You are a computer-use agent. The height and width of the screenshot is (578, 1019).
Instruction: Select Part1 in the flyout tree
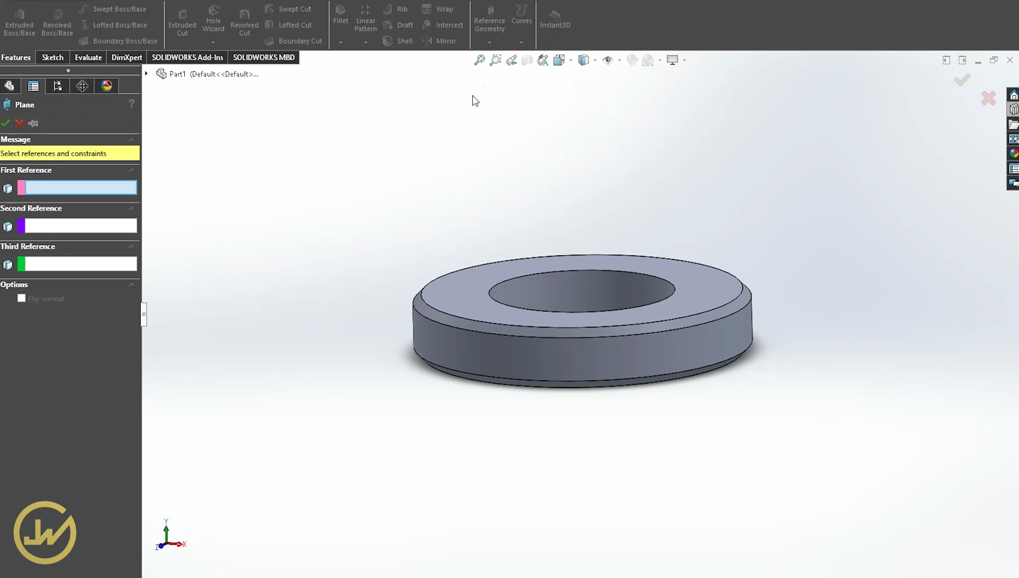pos(208,74)
